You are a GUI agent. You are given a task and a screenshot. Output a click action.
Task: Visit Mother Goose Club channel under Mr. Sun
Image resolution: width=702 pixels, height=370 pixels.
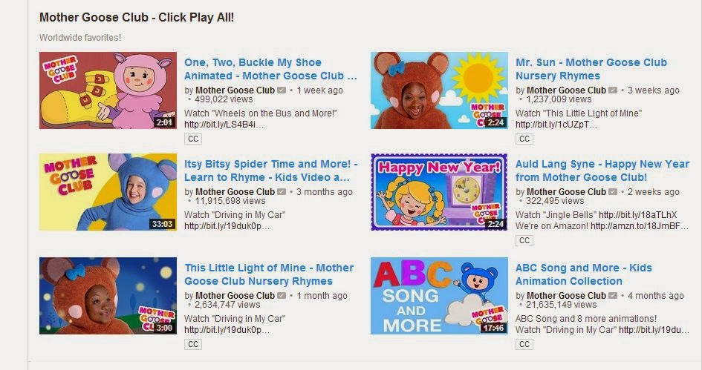point(566,90)
